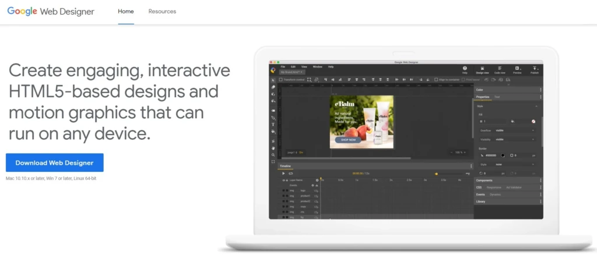Select the Text tool in left toolbar

coord(273,125)
